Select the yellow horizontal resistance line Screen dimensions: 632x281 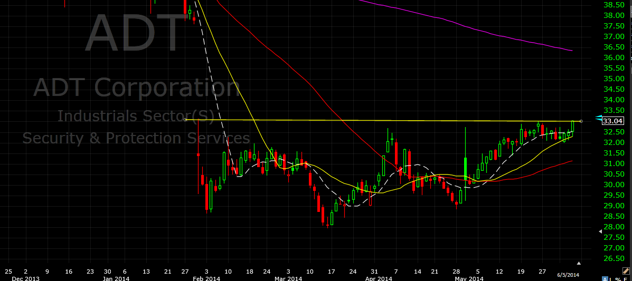pyautogui.click(x=370, y=120)
